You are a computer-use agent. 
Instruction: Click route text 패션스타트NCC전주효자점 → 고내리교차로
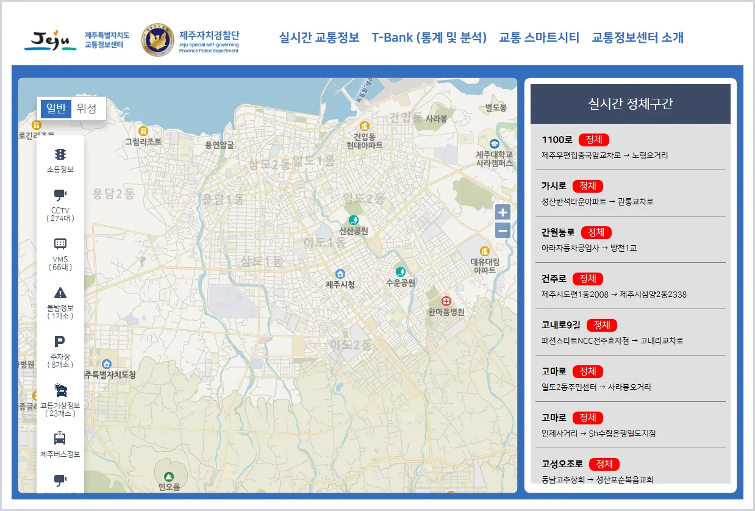click(612, 341)
